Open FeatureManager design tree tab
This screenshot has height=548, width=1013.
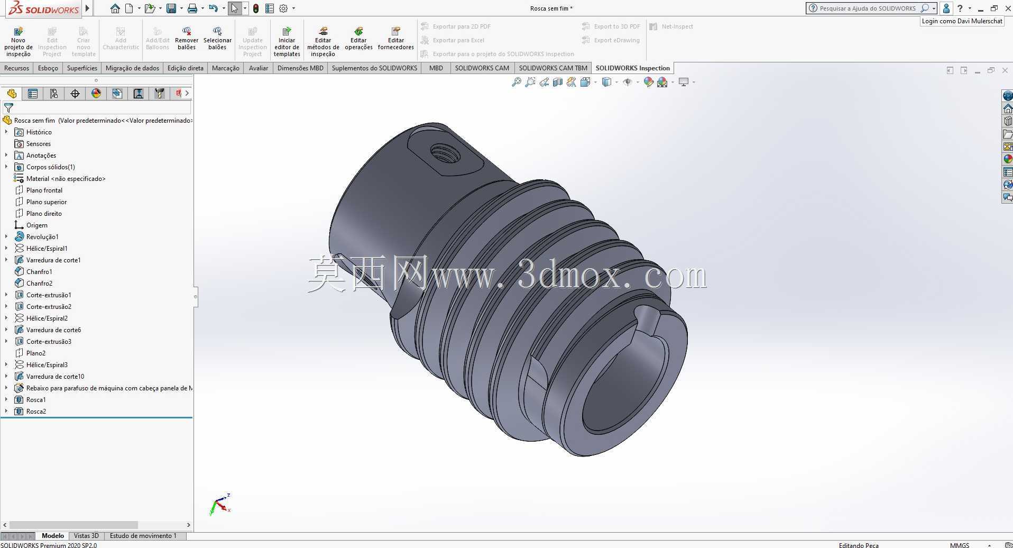pyautogui.click(x=12, y=94)
